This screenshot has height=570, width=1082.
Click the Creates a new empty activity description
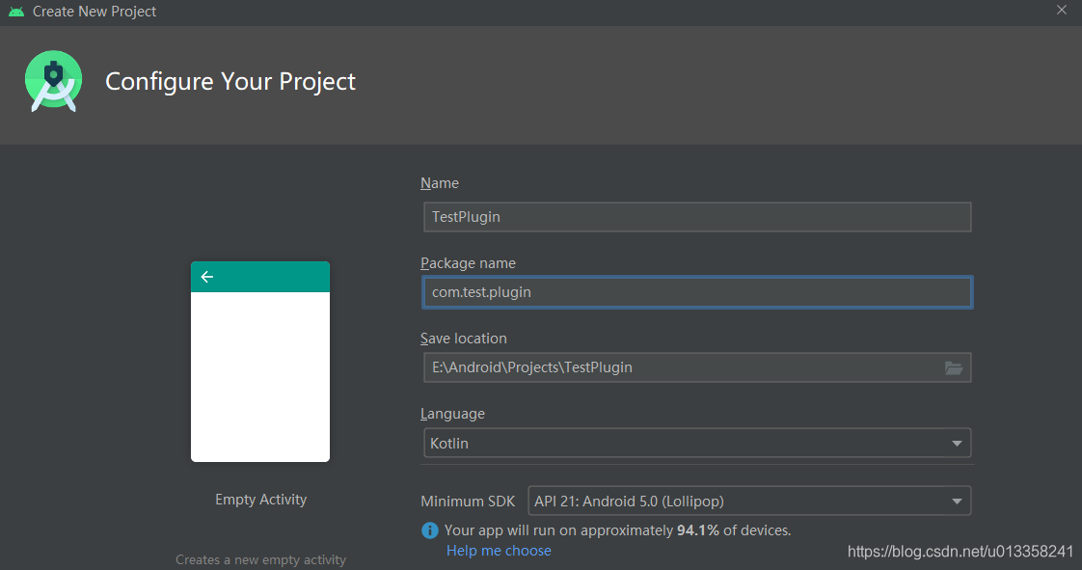pos(260,559)
